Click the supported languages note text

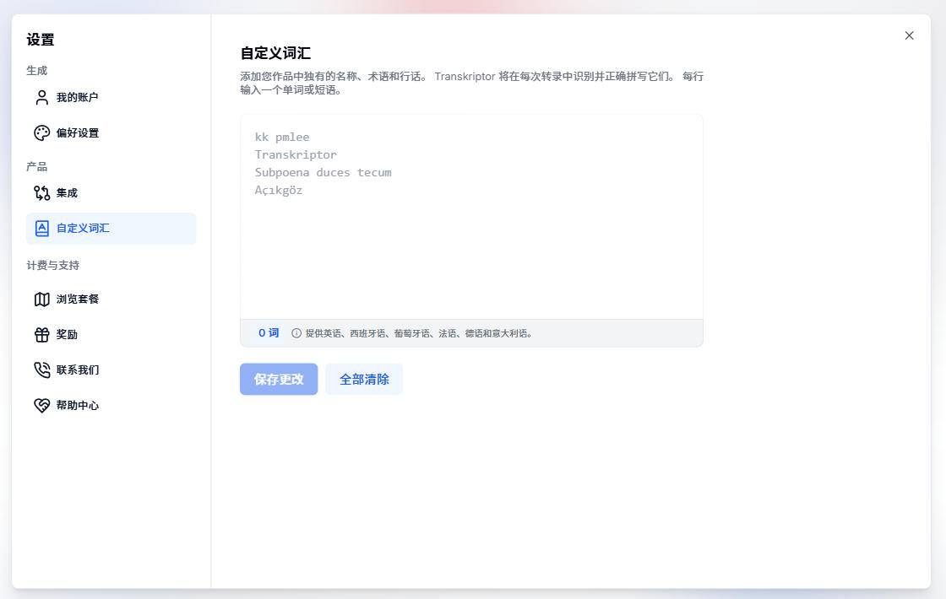pos(419,333)
